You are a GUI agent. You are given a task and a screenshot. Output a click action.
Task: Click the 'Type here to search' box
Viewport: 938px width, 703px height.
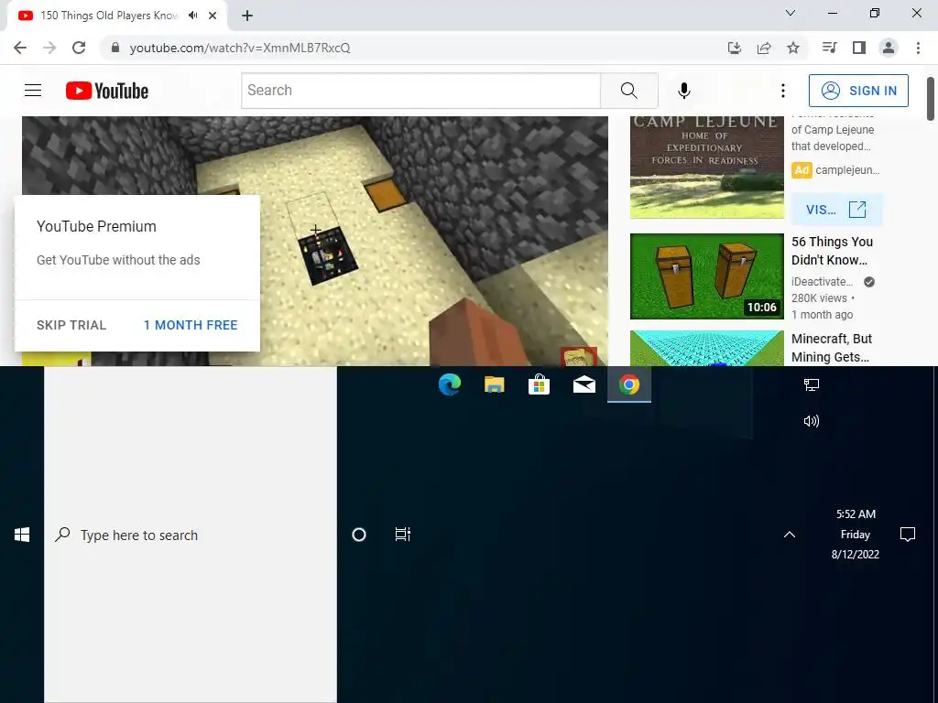coord(191,535)
